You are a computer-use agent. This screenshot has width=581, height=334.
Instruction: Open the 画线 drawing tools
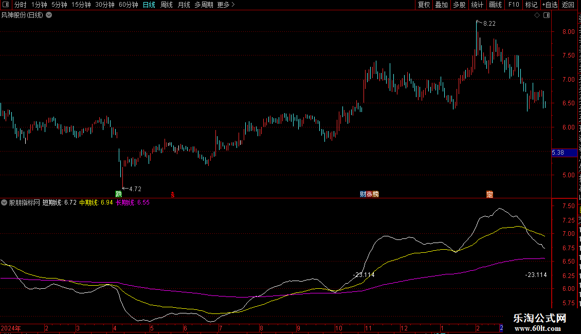click(x=495, y=5)
